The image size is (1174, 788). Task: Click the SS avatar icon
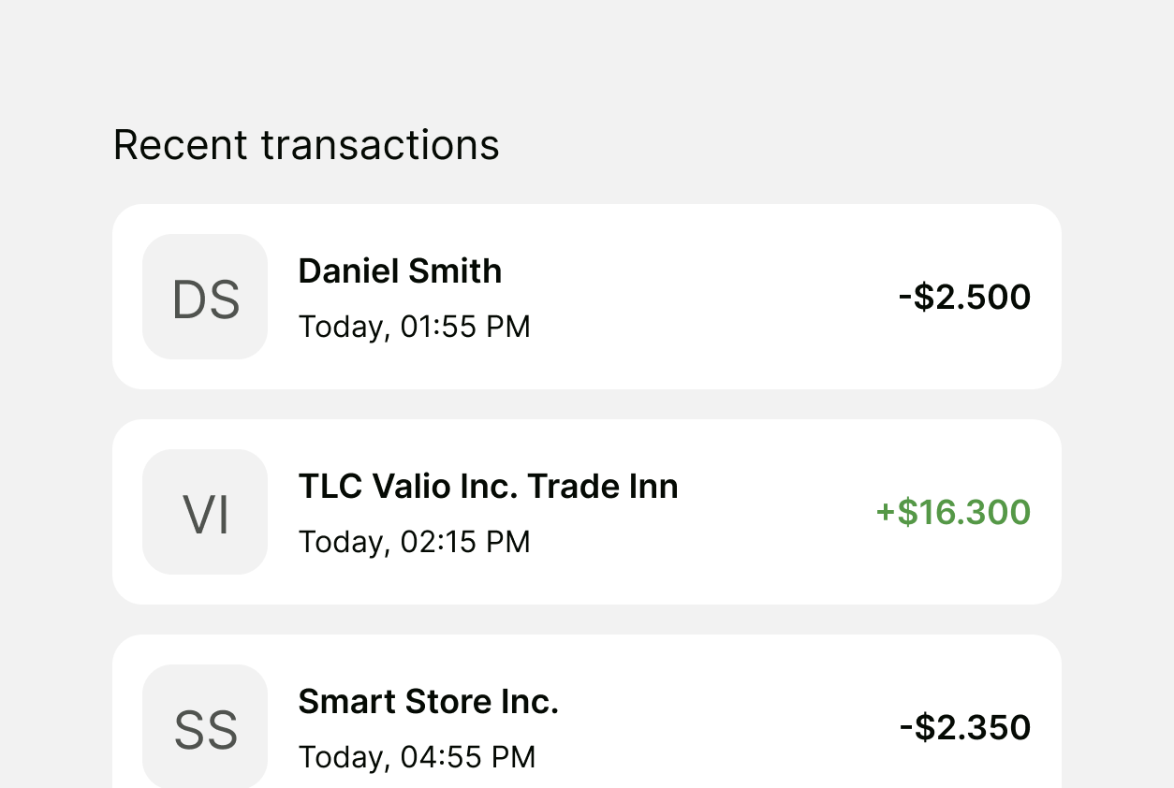(205, 727)
